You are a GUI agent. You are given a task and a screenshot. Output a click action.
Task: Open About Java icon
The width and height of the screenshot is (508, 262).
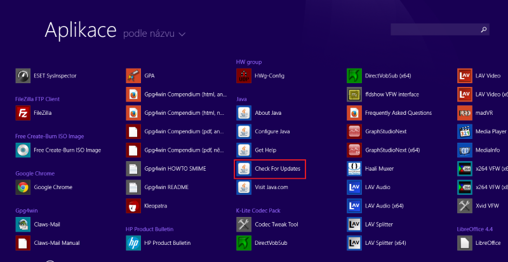pos(244,113)
